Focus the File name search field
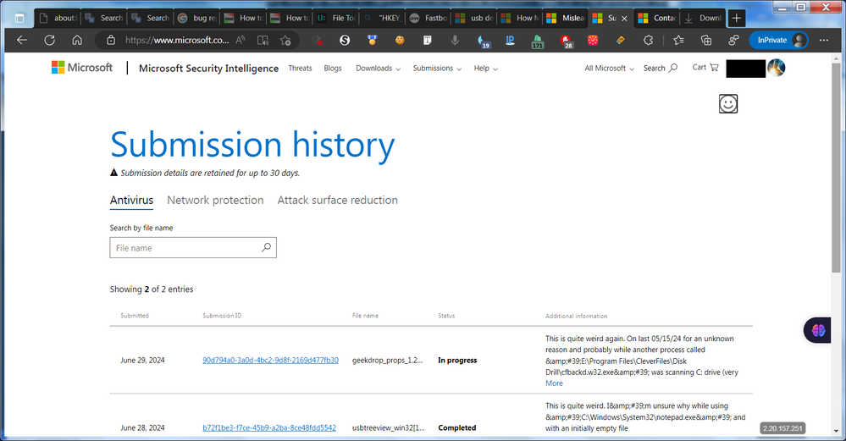Image resolution: width=846 pixels, height=441 pixels. coord(193,247)
